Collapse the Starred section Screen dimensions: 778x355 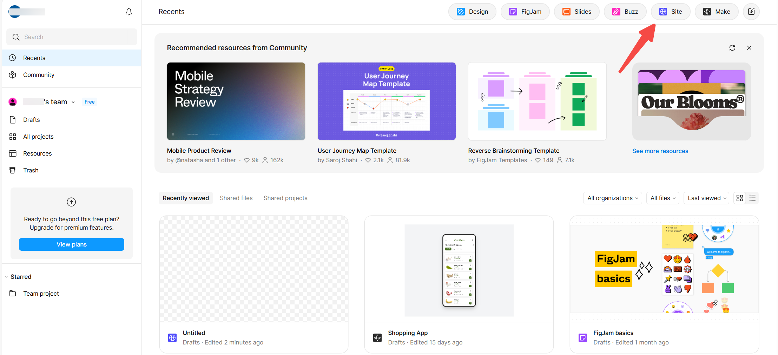pos(6,277)
